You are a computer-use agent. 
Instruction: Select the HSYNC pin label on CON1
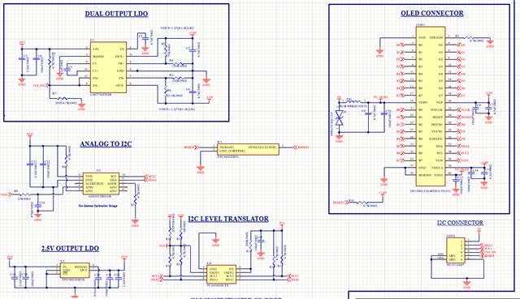[437, 124]
